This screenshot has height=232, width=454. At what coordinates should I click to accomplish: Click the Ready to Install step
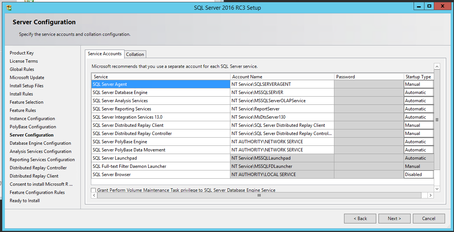point(25,201)
